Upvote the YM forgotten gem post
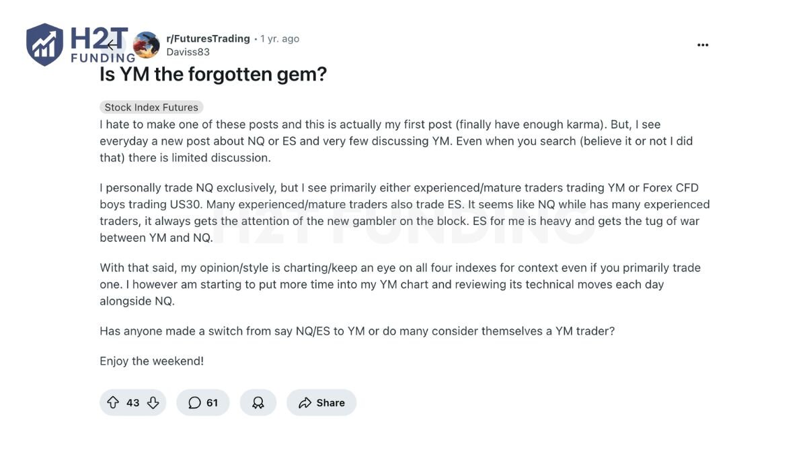The image size is (807, 450). [113, 402]
